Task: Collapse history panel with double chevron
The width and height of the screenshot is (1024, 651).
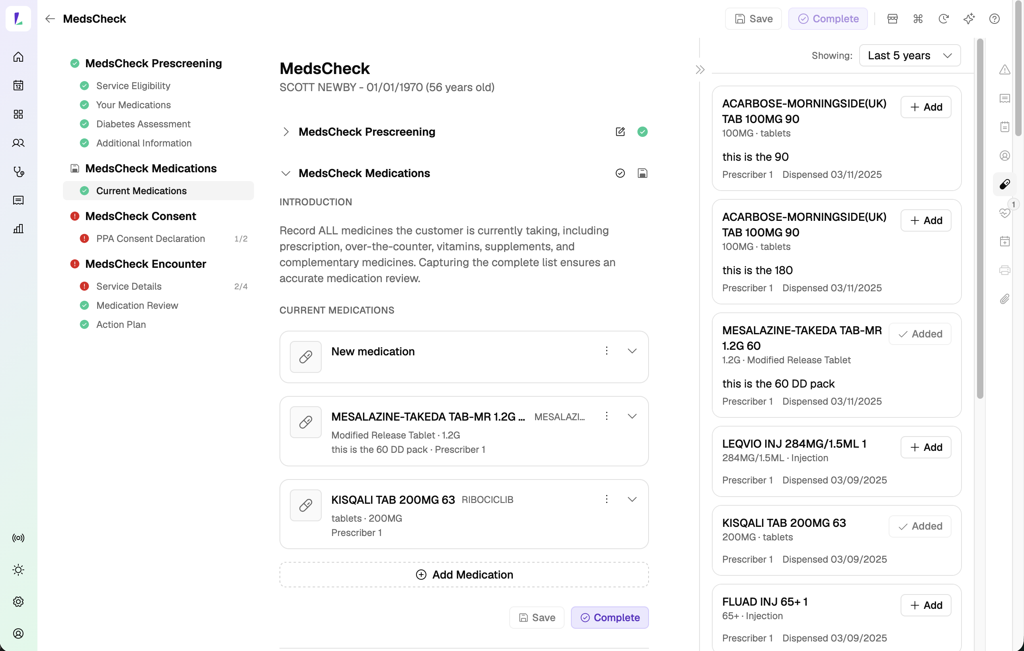Action: tap(700, 70)
